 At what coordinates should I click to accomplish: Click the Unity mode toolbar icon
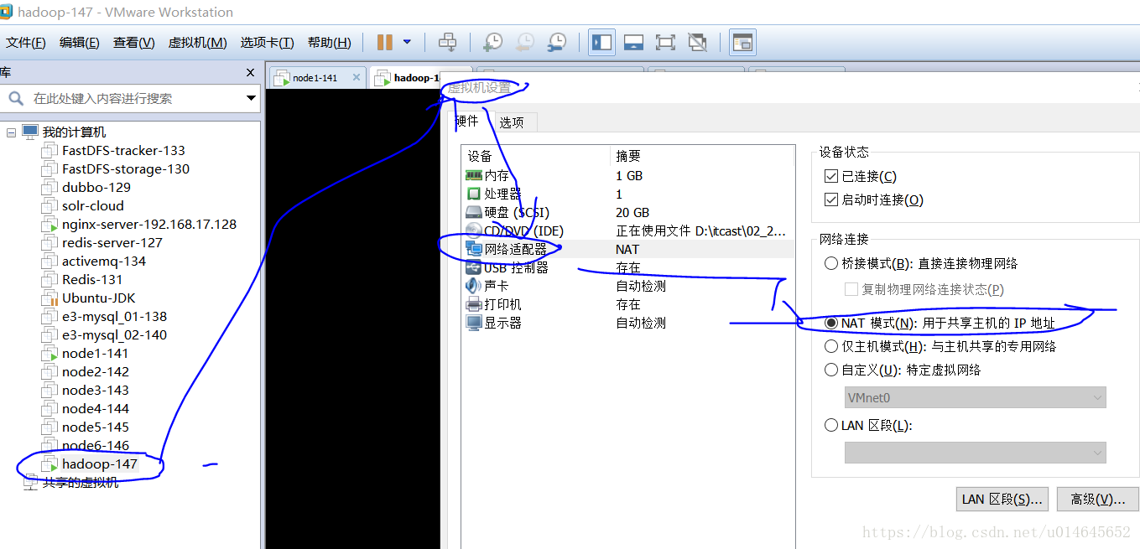point(697,42)
